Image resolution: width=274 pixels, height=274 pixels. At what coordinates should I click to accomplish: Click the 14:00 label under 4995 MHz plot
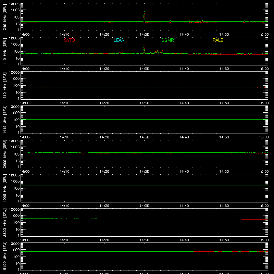(x=25, y=206)
